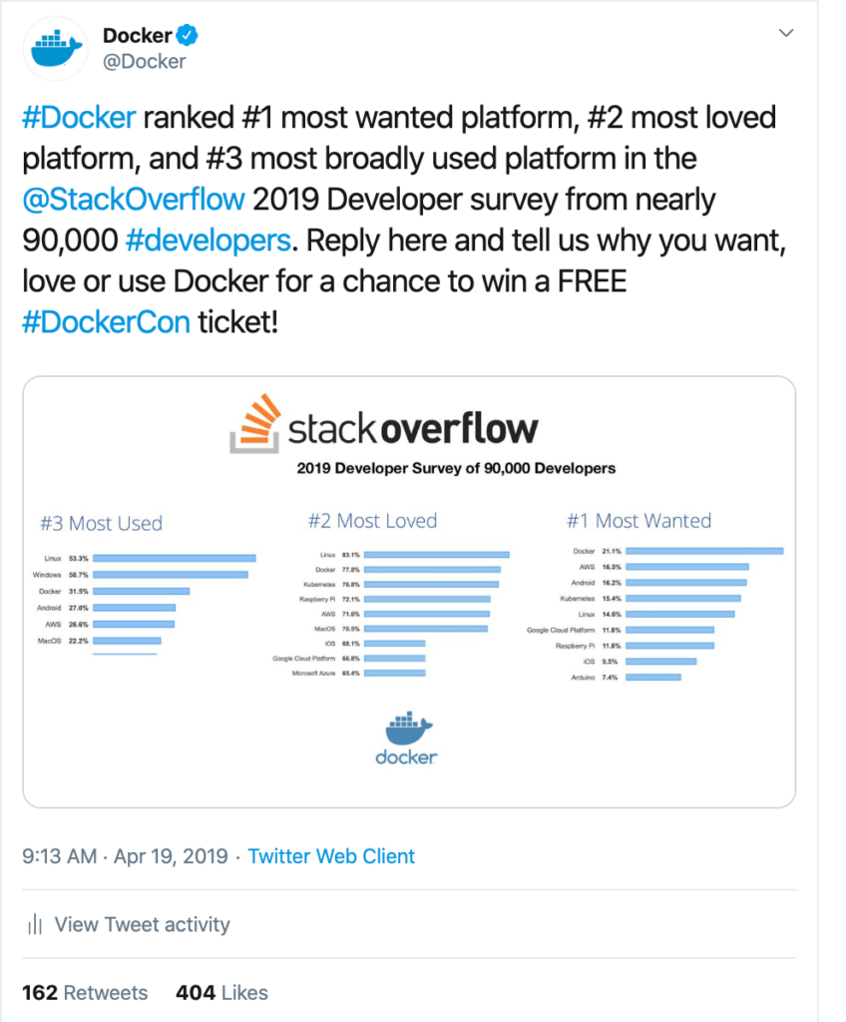Image resolution: width=846 pixels, height=1022 pixels.
Task: Open View Tweet activity
Action: point(142,924)
